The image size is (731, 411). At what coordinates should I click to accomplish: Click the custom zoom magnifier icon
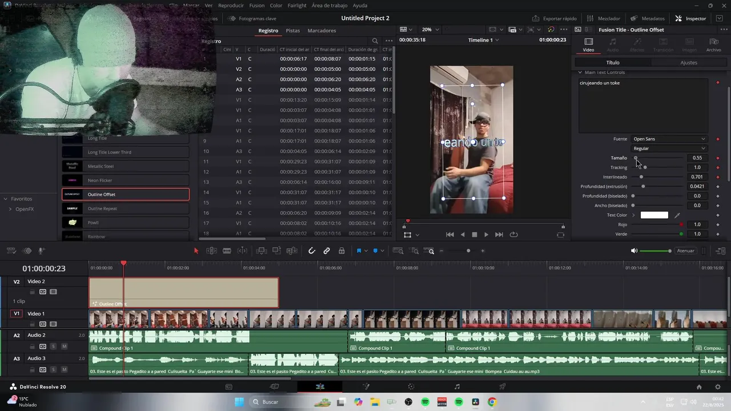pos(430,251)
